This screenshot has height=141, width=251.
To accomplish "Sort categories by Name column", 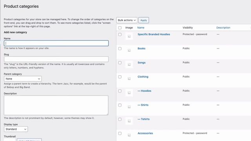I will (141, 27).
